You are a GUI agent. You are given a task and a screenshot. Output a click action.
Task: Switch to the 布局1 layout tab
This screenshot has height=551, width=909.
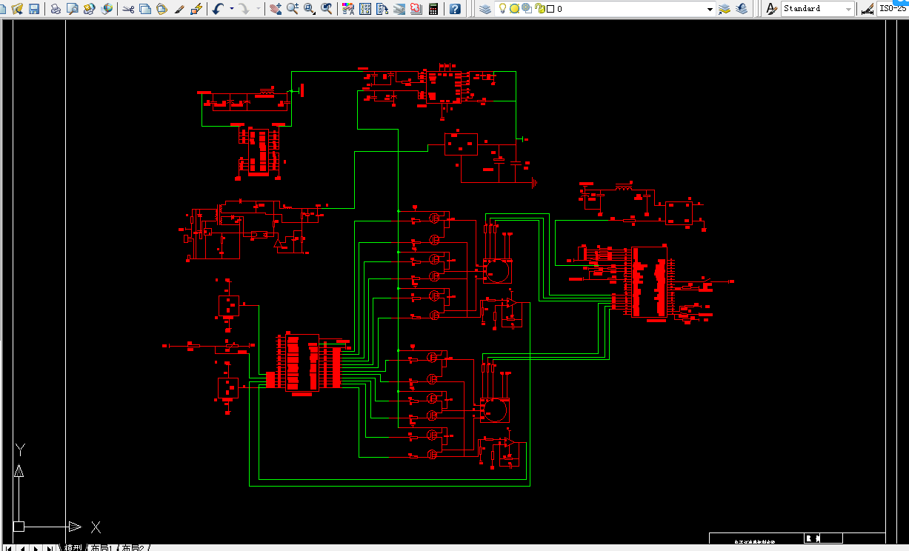101,548
